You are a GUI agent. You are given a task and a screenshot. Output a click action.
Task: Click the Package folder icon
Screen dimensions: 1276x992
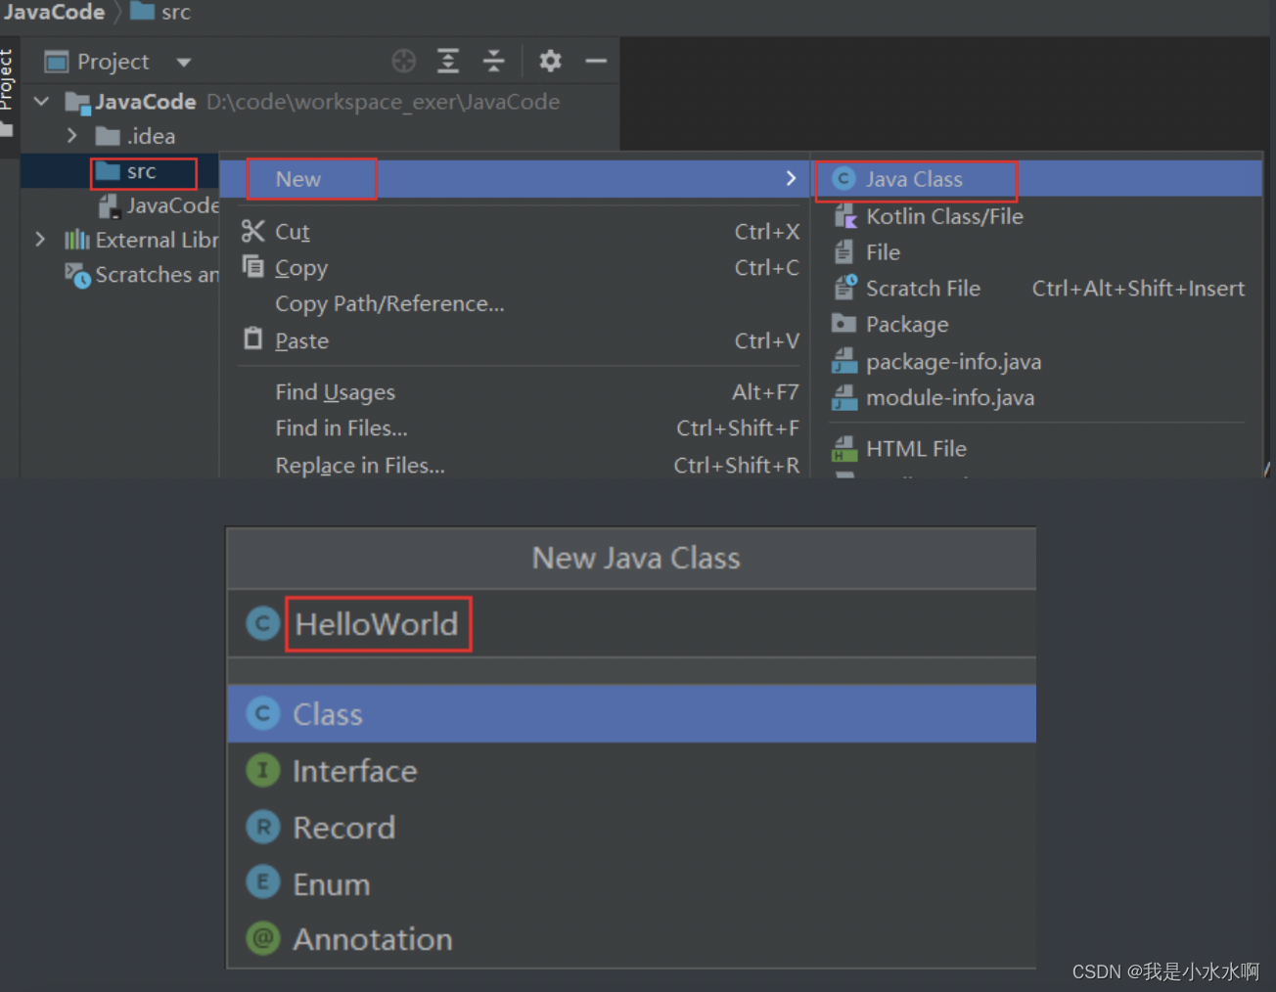pos(843,323)
